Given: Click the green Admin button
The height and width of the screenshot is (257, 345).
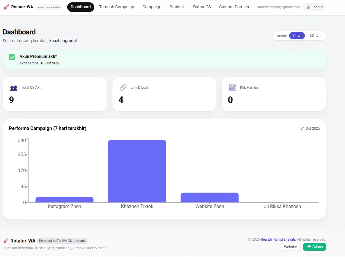Looking at the screenshot, I should (314, 247).
